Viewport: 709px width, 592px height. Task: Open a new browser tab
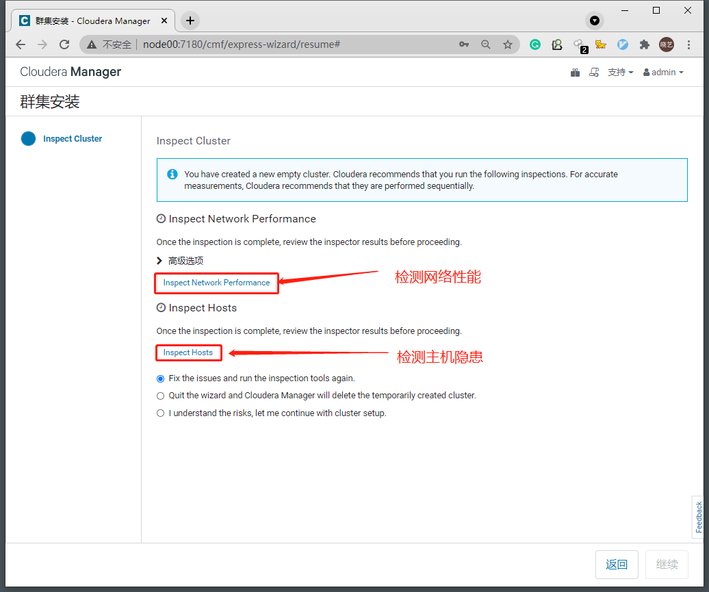[x=190, y=21]
